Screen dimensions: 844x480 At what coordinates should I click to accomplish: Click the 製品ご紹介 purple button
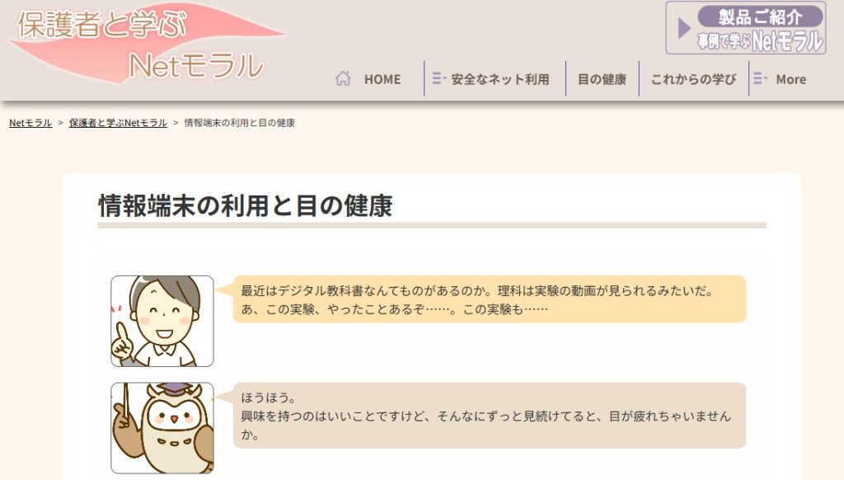pyautogui.click(x=760, y=16)
